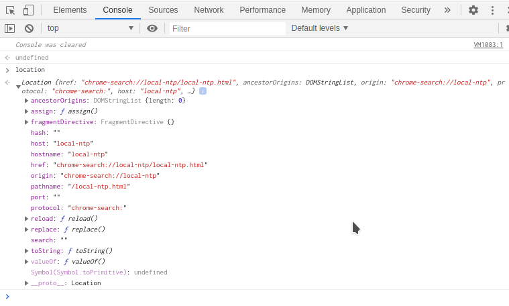Expand the ancestorOrigins property
Image resolution: width=509 pixels, height=306 pixels.
pyautogui.click(x=27, y=101)
